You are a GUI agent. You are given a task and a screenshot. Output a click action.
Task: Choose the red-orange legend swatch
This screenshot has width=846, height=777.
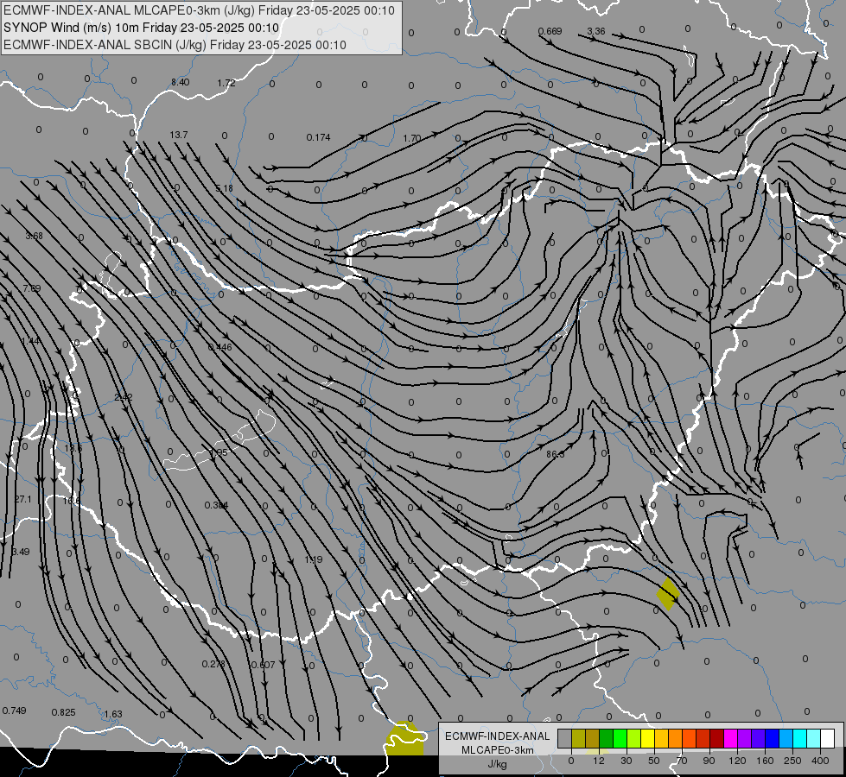click(x=690, y=739)
